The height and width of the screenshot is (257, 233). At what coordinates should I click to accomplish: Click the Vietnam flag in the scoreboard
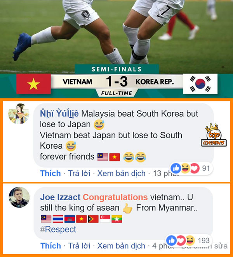pyautogui.click(x=34, y=84)
